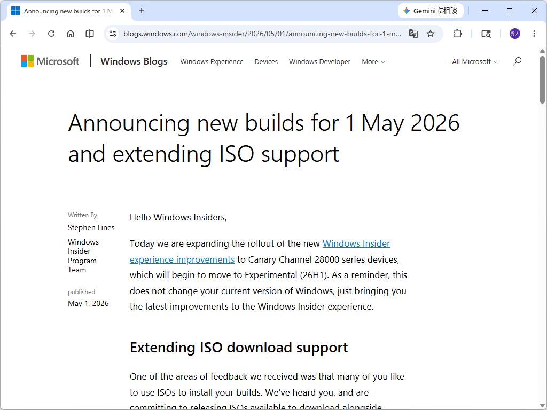Reload the current page
547x410 pixels.
[x=51, y=34]
